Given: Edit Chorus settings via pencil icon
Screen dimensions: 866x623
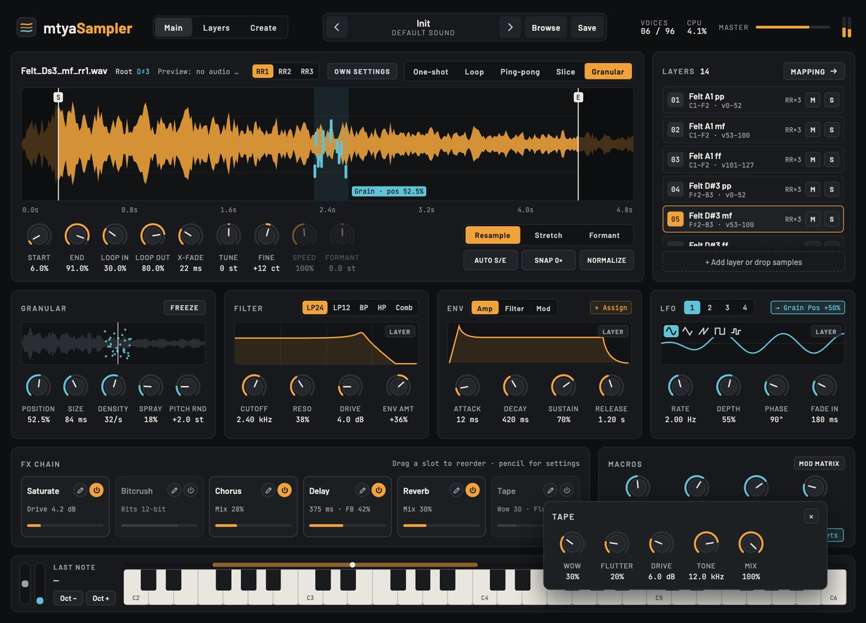Looking at the screenshot, I should (x=268, y=490).
